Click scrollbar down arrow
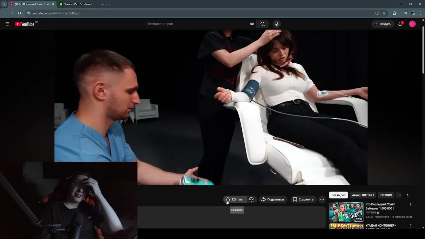The height and width of the screenshot is (239, 425). pyautogui.click(x=423, y=227)
